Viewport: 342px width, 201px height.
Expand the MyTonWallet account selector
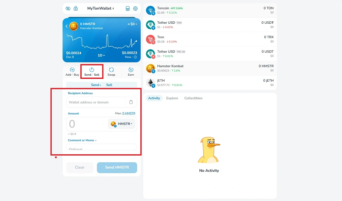point(100,9)
